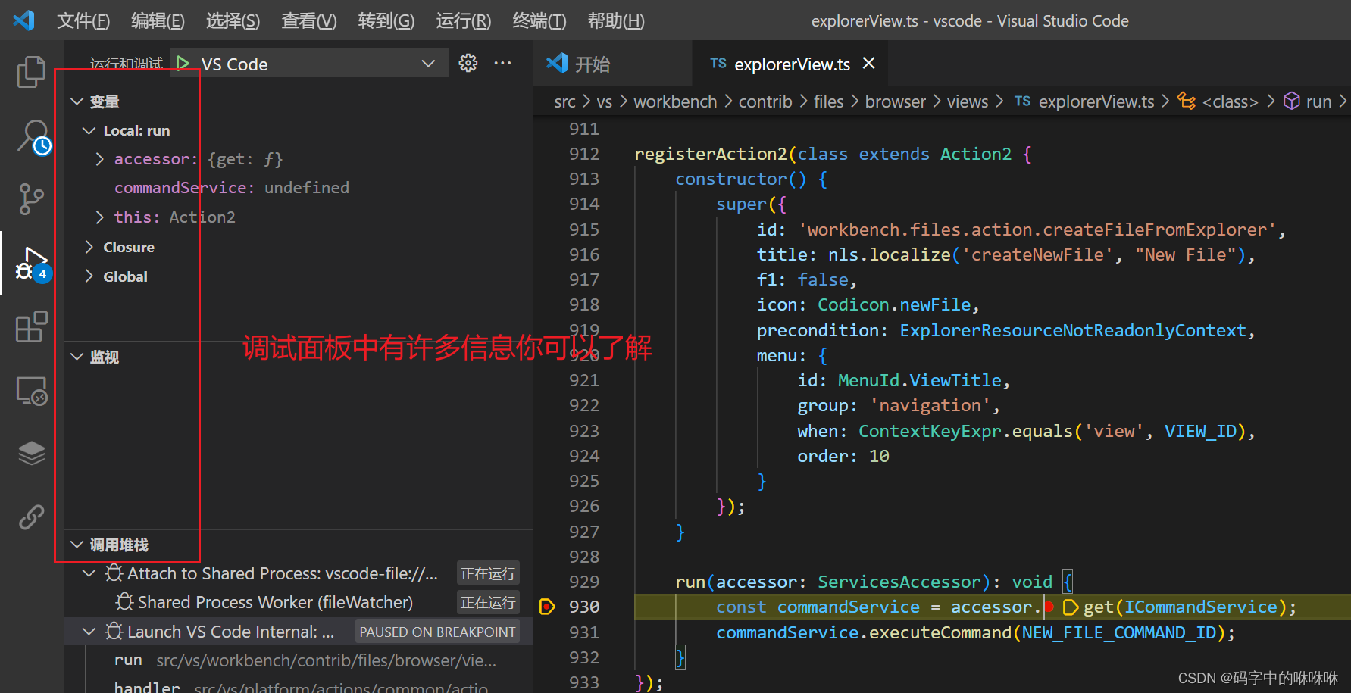Screen dimensions: 1351x693
Task: Click the run method cube icon in breadcrumb
Action: click(x=1292, y=101)
